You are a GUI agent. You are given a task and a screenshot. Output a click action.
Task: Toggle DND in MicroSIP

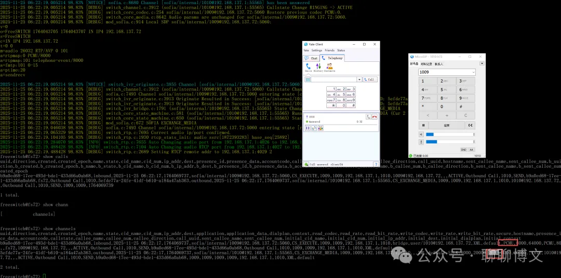(x=463, y=150)
